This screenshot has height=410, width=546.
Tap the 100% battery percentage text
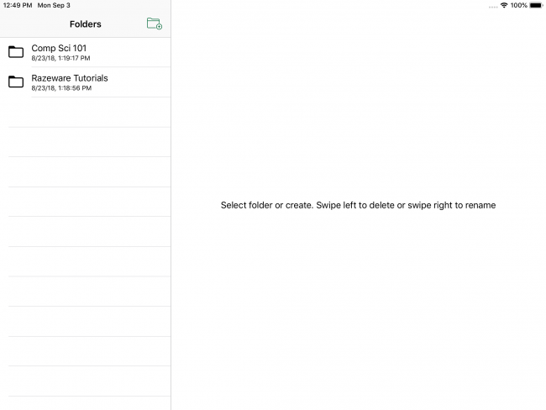(518, 5)
